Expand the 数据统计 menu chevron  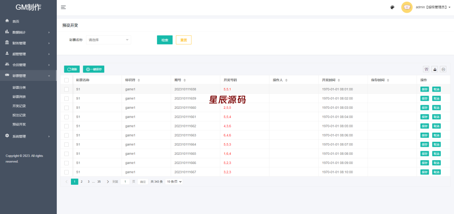(49, 32)
